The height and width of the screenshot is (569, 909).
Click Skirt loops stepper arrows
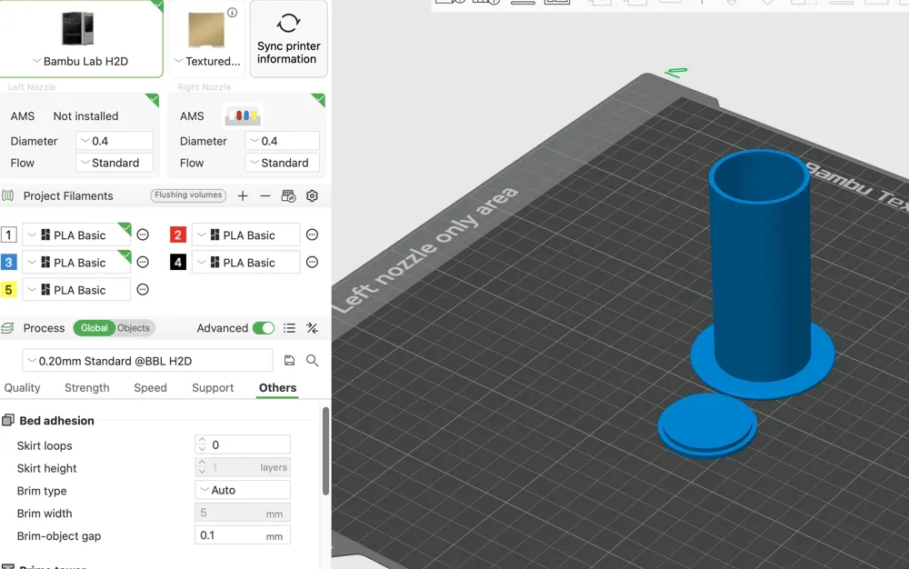tap(202, 444)
